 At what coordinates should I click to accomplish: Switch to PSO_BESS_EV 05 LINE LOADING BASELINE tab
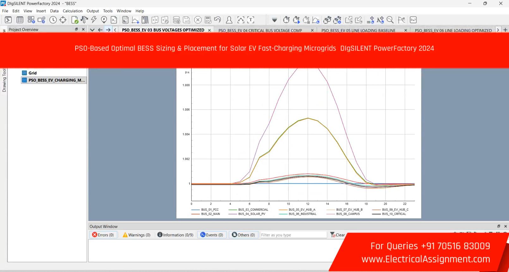[359, 30]
